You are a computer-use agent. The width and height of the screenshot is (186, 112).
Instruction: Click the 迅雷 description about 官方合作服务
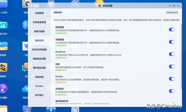(80, 67)
